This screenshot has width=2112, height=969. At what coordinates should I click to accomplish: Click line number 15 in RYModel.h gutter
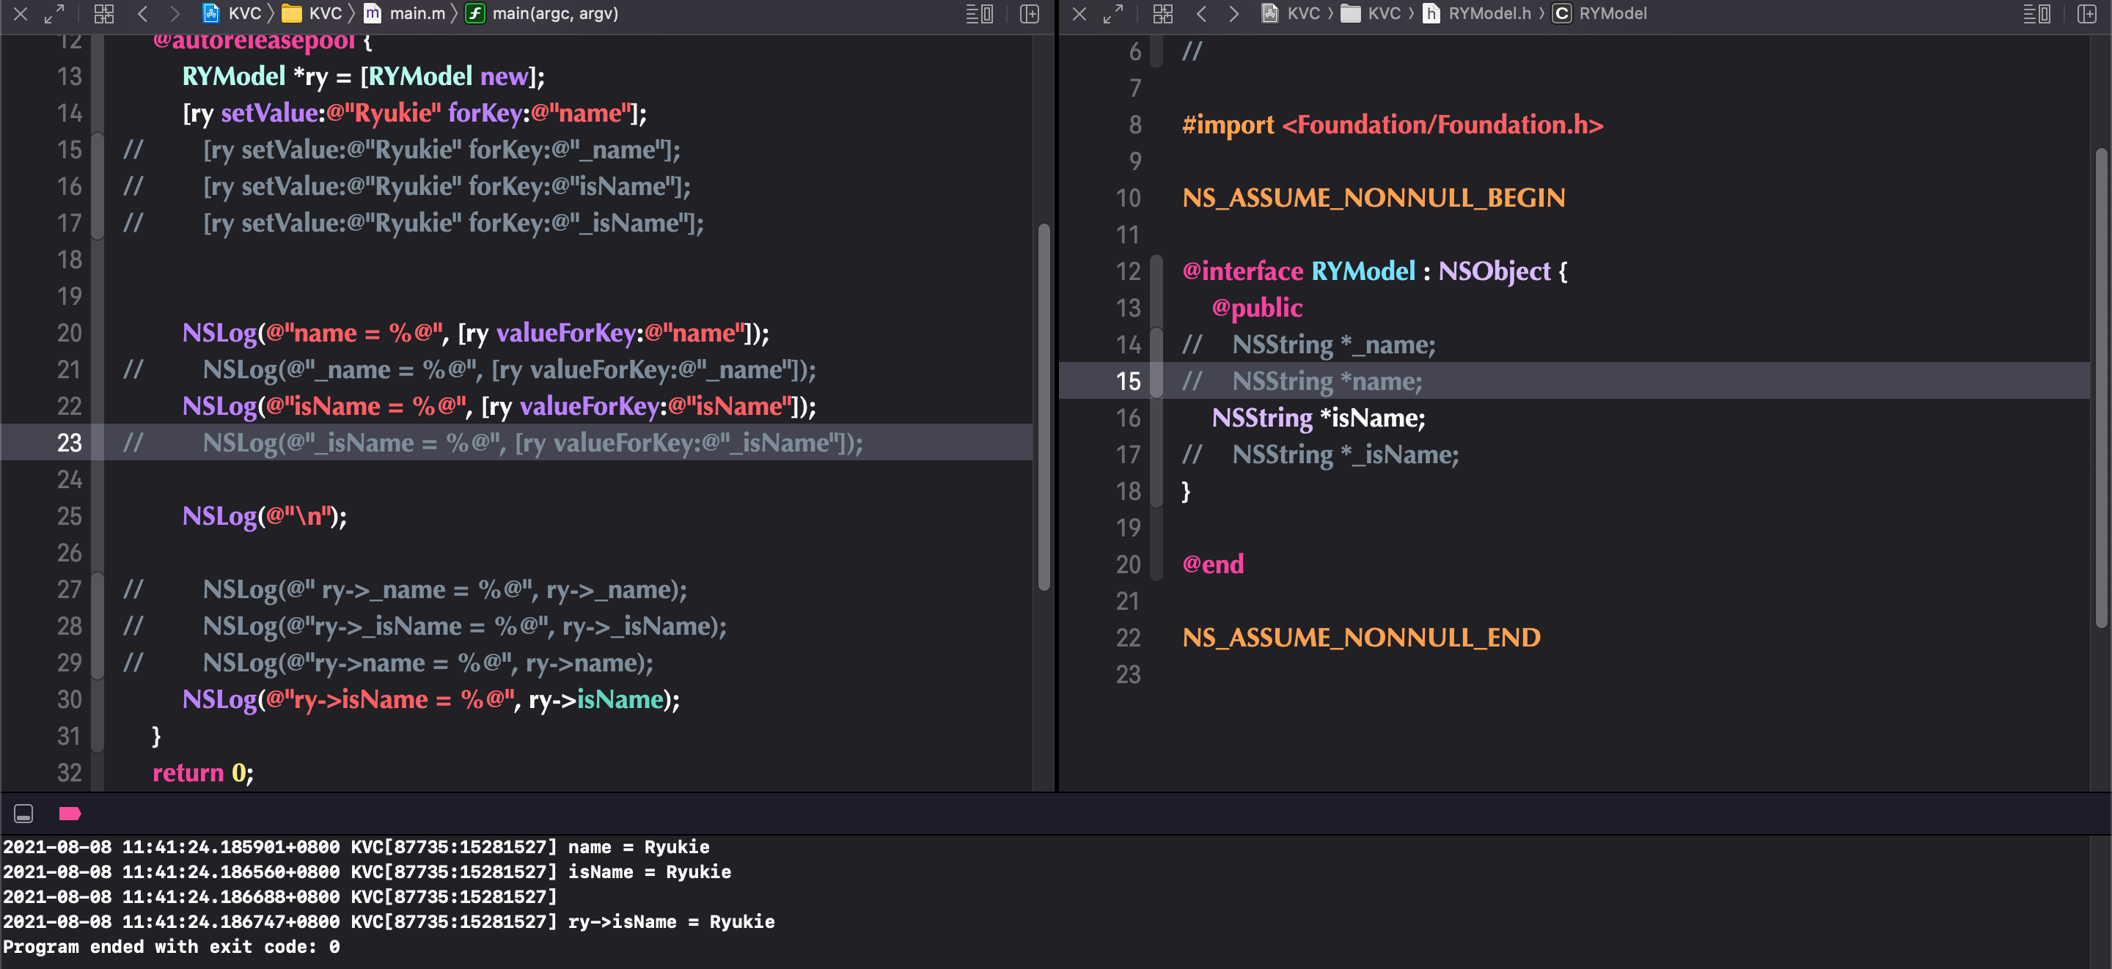[1128, 381]
